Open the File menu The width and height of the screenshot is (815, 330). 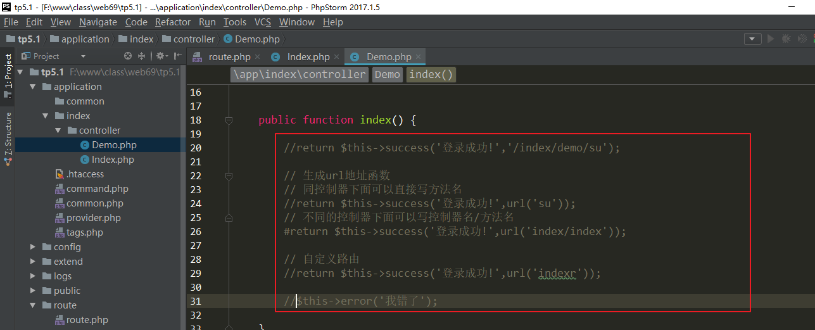point(11,22)
